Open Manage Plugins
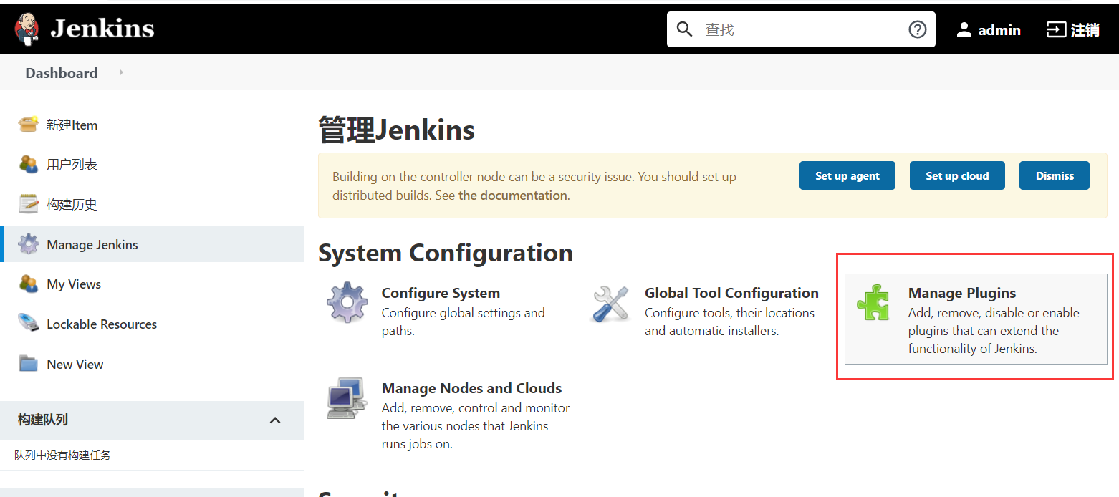Viewport: 1119px width, 497px height. (962, 293)
